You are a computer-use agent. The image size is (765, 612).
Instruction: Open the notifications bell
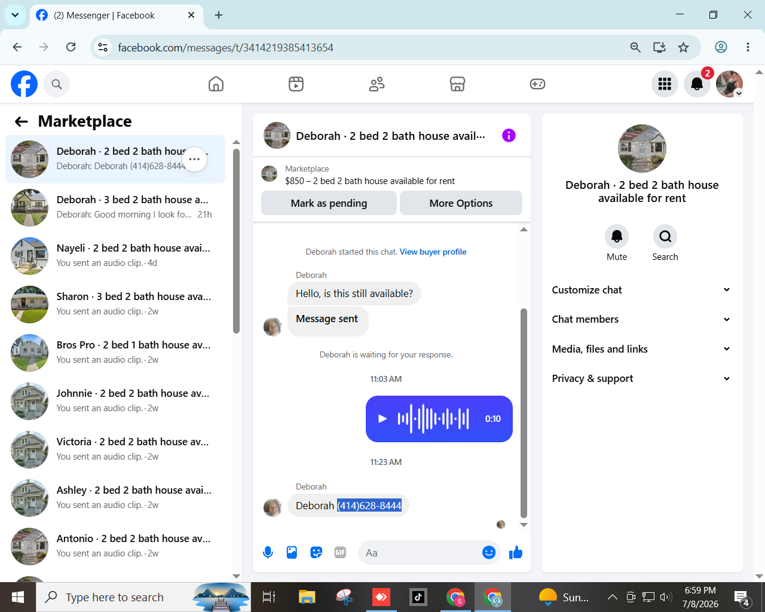(x=697, y=84)
